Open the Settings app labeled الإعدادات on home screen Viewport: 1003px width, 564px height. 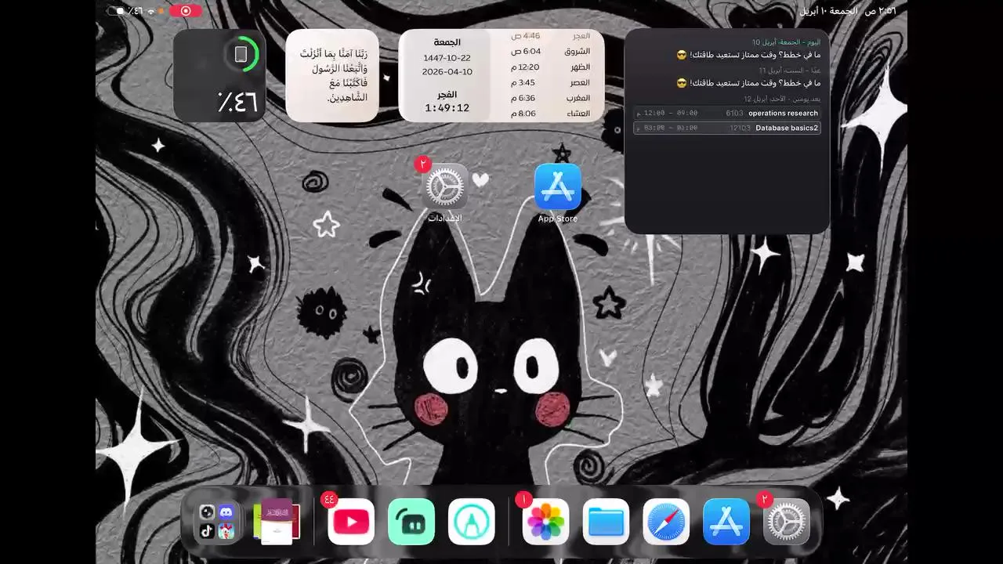[x=445, y=186]
